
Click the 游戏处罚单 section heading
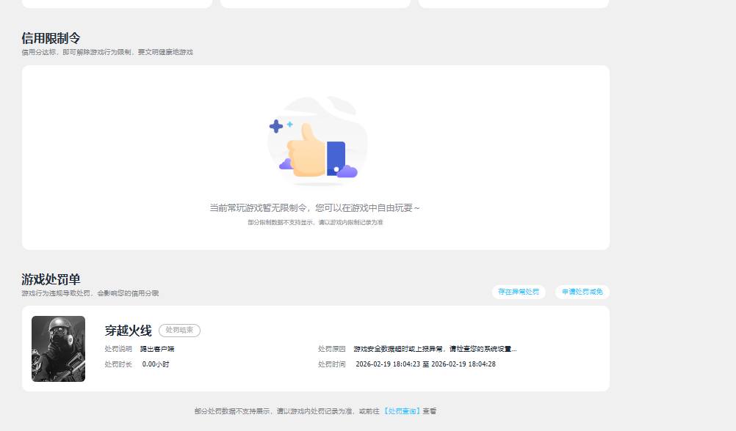point(51,279)
